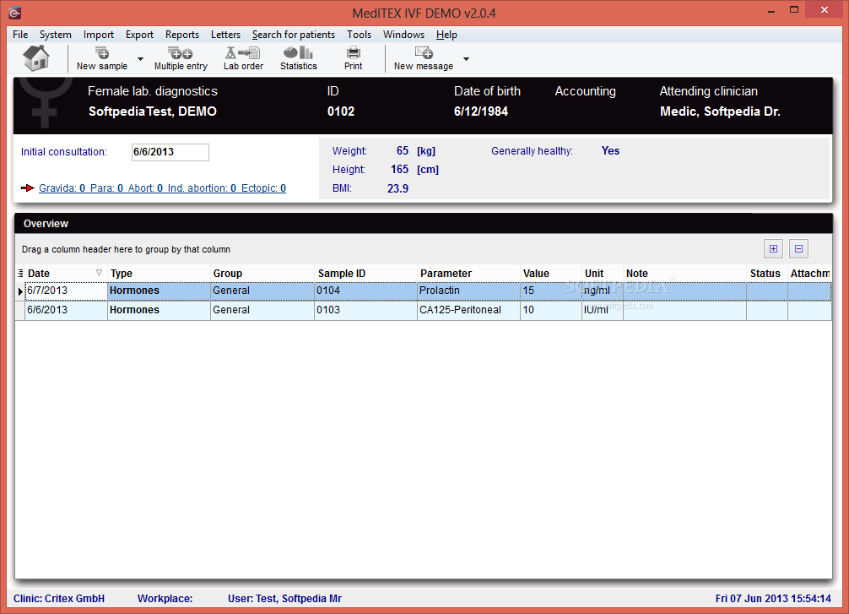Compose a New message
This screenshot has height=614, width=849.
tap(424, 58)
